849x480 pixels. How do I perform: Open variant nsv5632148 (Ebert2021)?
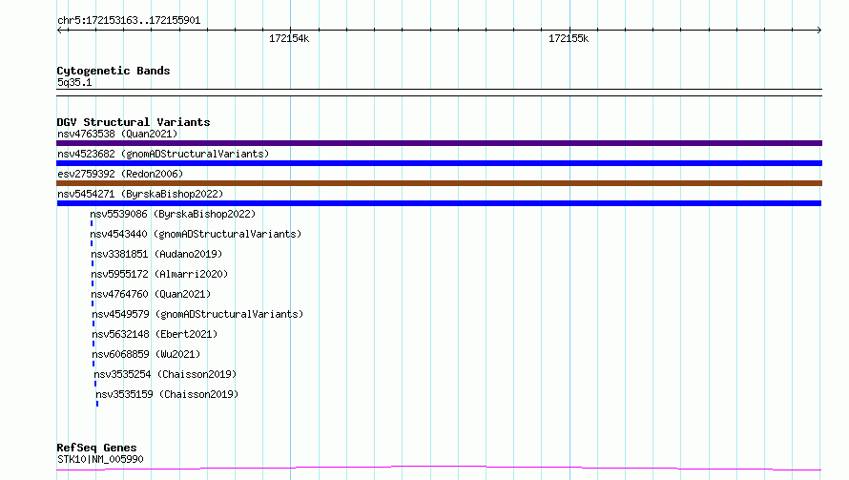click(155, 334)
